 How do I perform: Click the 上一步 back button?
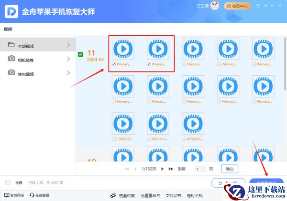point(228,183)
